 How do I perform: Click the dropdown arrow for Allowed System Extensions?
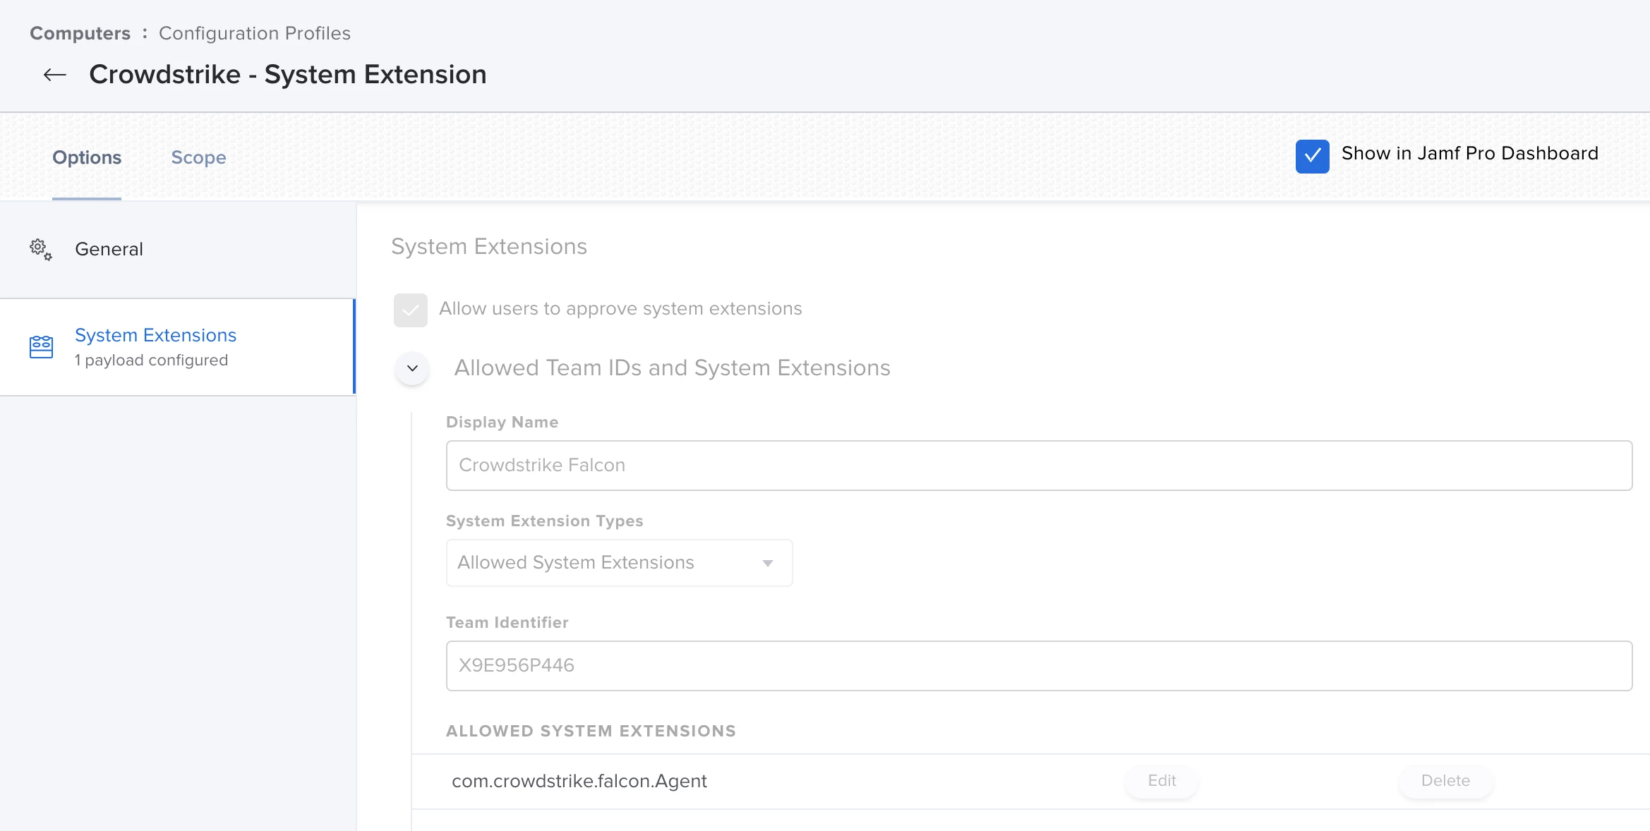(x=768, y=563)
